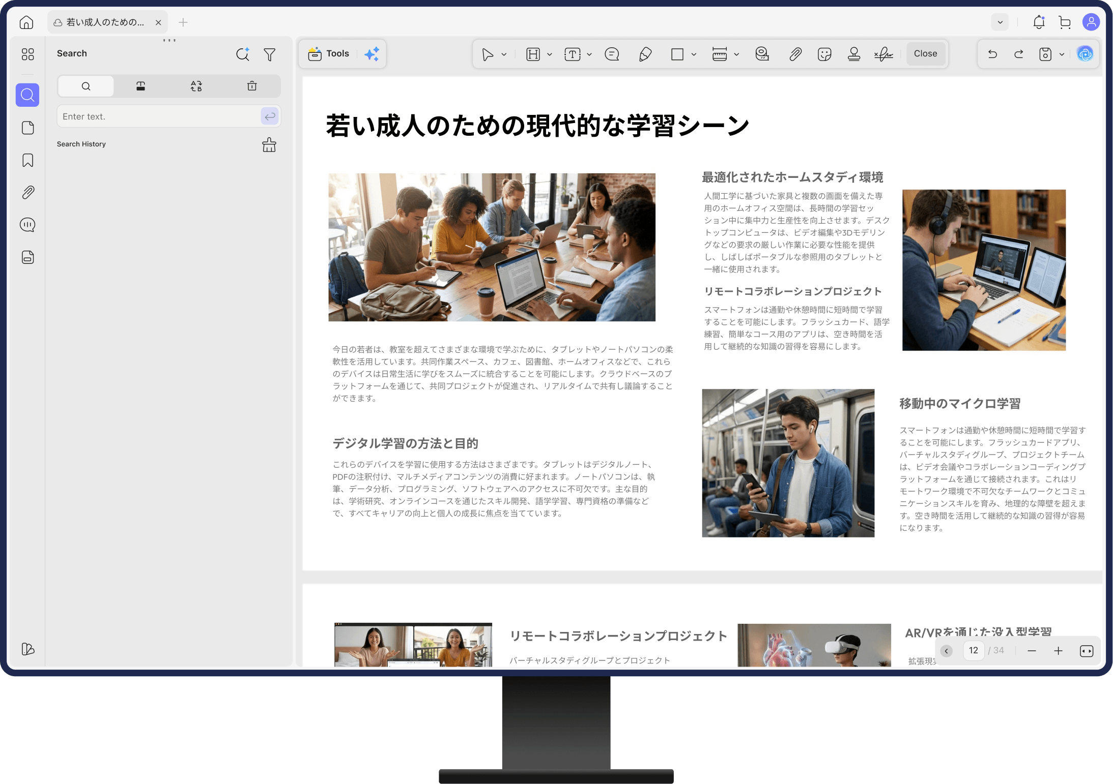Switch to the replace text tab
Image resolution: width=1113 pixels, height=784 pixels.
(x=196, y=86)
